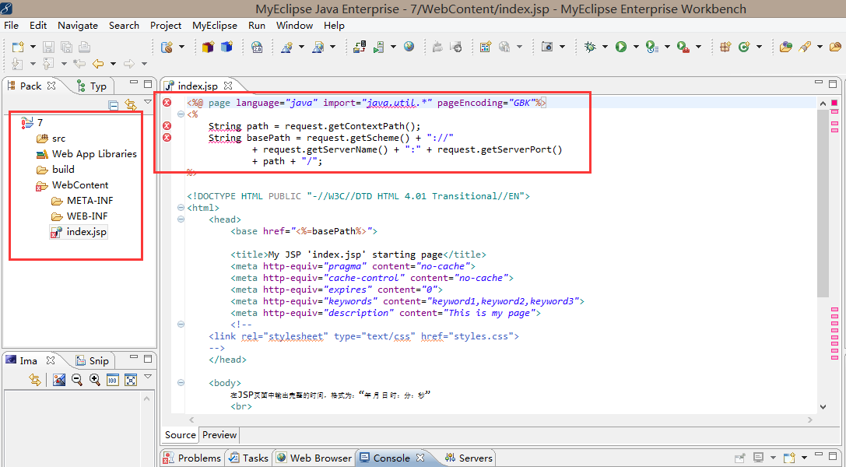
Task: Switch to the Preview editor tab
Action: [x=219, y=434]
